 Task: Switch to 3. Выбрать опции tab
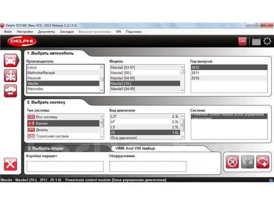point(46,149)
